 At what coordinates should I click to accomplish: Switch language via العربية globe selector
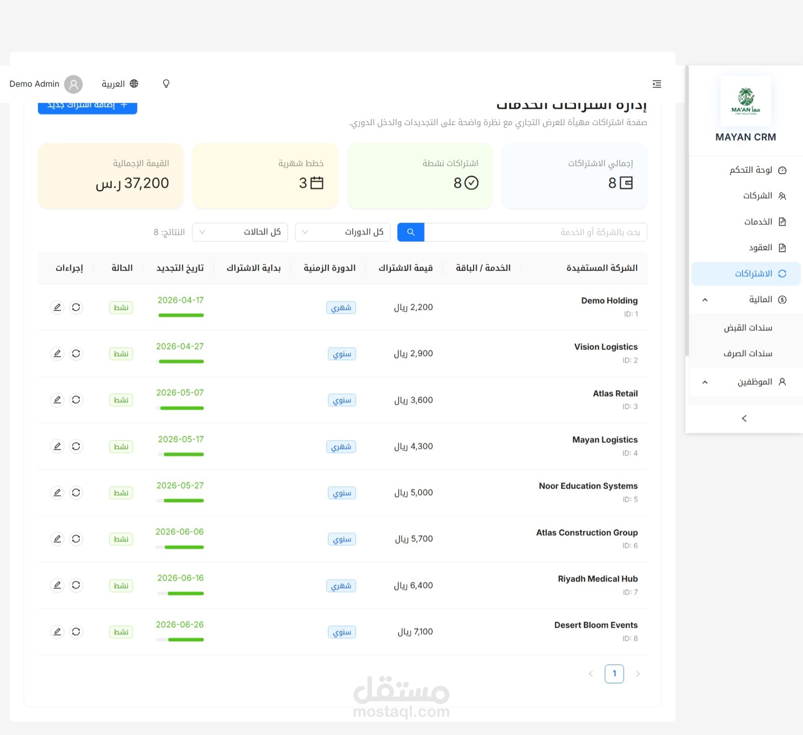click(120, 84)
